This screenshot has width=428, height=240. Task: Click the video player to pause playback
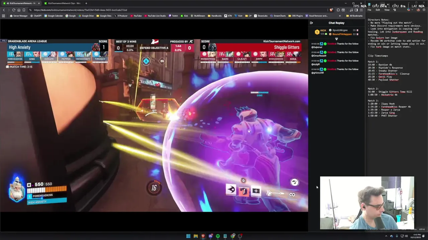coord(154,125)
